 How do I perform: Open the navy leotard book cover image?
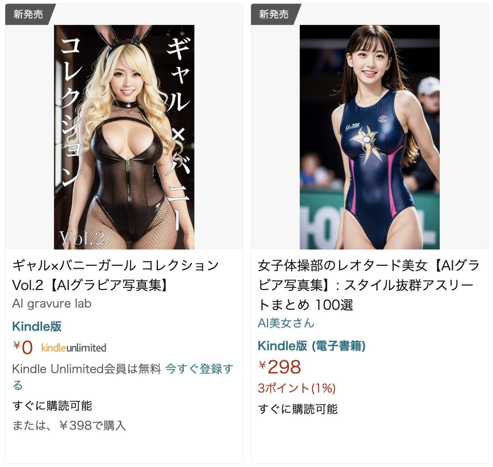pos(370,137)
